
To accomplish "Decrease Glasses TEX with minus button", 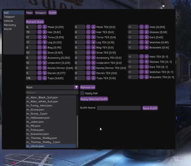I will point(141,62).
